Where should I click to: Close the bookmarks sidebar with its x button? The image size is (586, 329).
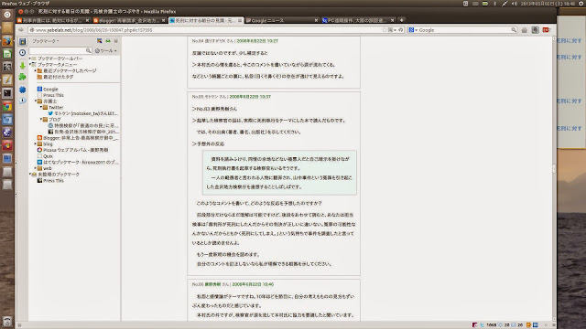[x=116, y=41]
